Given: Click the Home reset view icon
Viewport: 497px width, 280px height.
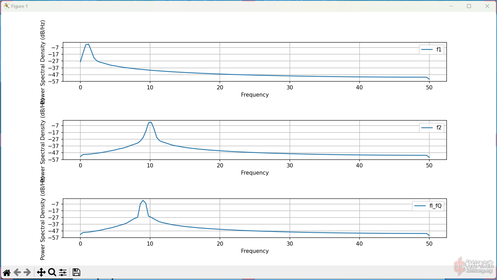Looking at the screenshot, I should (x=7, y=272).
